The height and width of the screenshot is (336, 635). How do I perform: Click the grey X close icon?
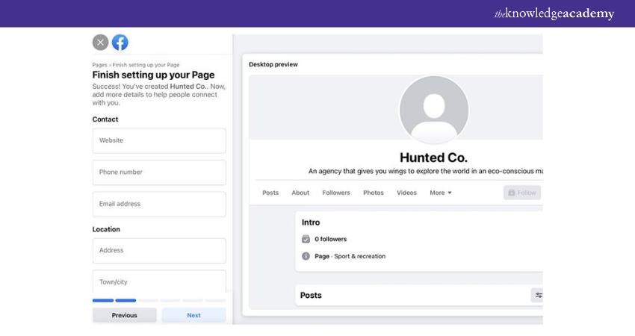point(101,43)
